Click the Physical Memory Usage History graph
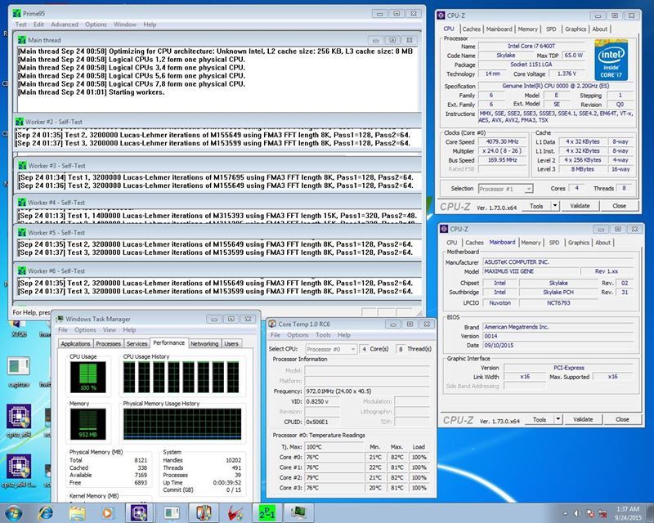Screen dimensions: 654x523 [x=182, y=424]
